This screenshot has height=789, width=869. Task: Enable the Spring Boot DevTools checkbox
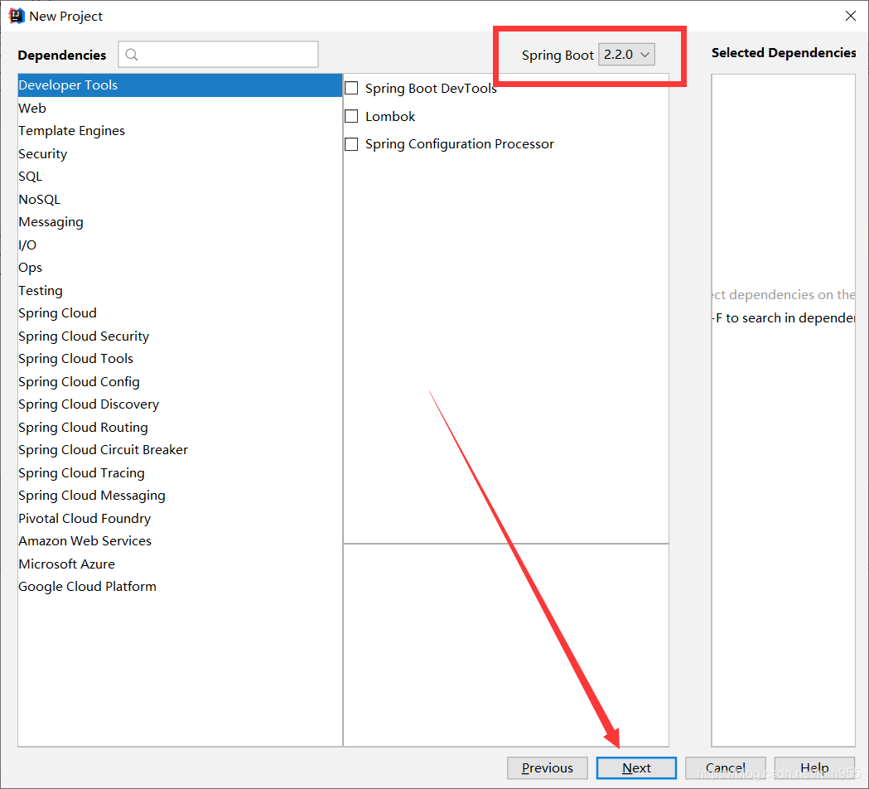[x=351, y=88]
